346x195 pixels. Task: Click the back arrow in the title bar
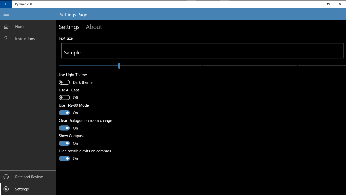click(x=6, y=4)
